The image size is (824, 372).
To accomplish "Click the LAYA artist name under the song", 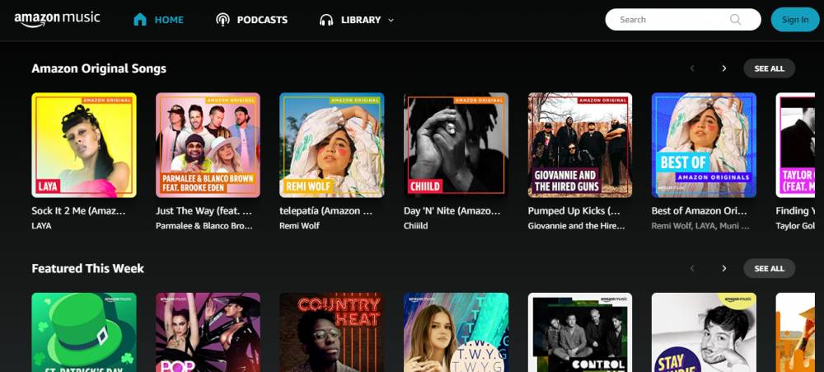I will (41, 226).
